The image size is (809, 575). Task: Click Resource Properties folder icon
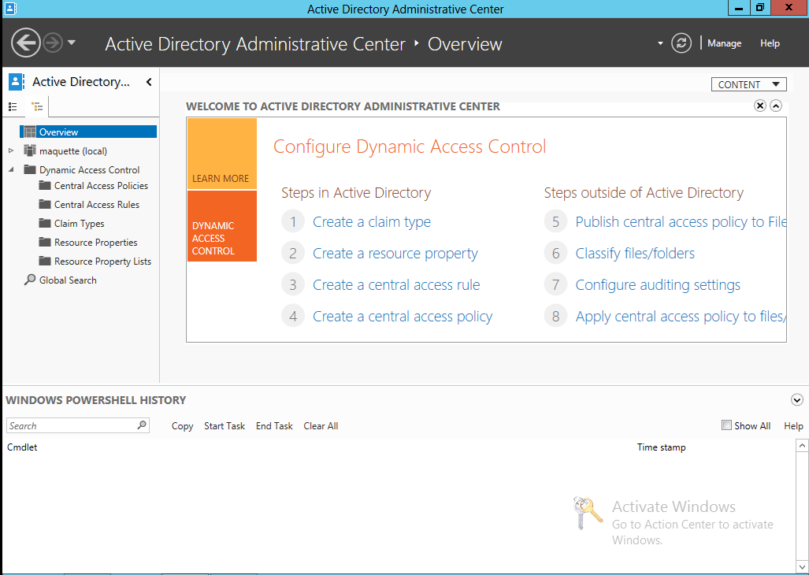45,242
